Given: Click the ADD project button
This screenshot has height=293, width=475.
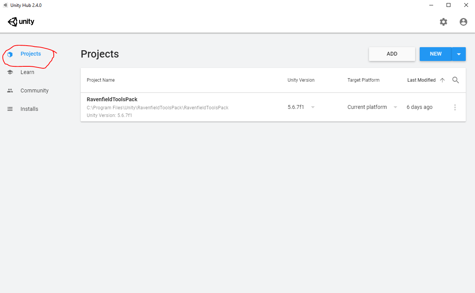Looking at the screenshot, I should [392, 54].
